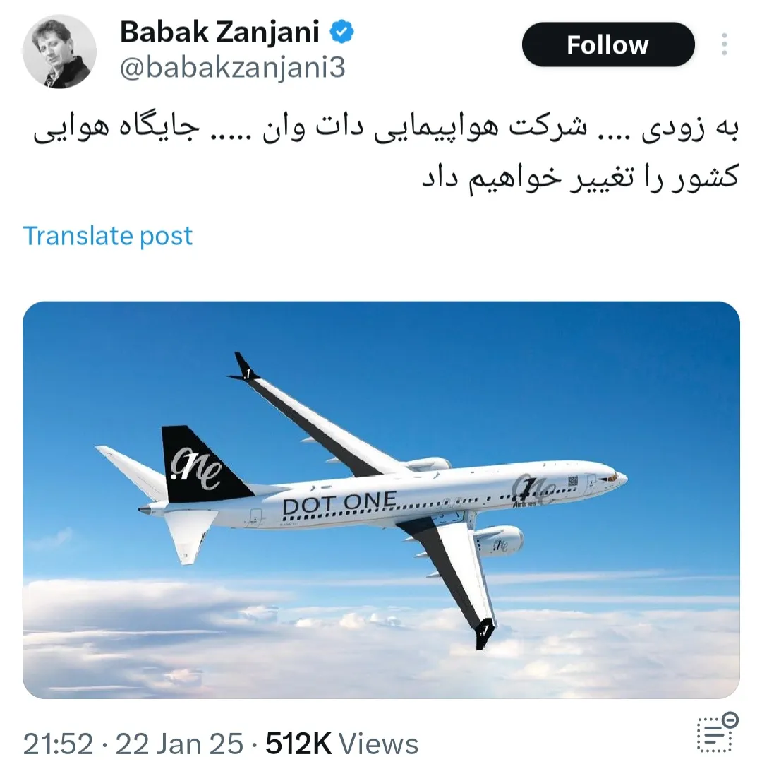Open the Babak Zanjani display name
This screenshot has height=769, width=762.
coord(219,32)
